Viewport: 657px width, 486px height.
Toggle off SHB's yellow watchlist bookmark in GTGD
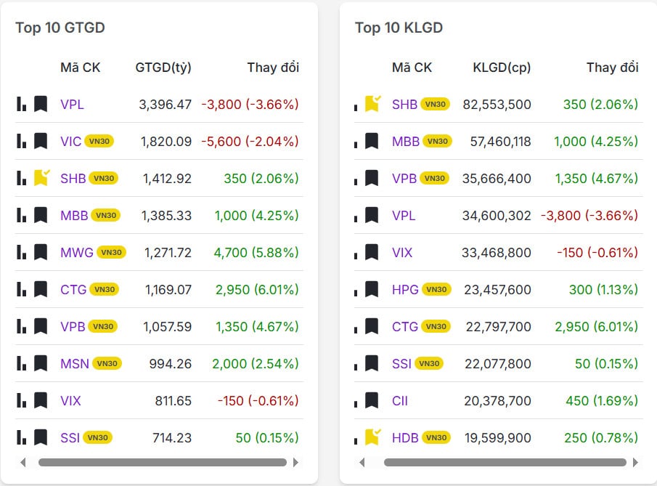(x=40, y=178)
